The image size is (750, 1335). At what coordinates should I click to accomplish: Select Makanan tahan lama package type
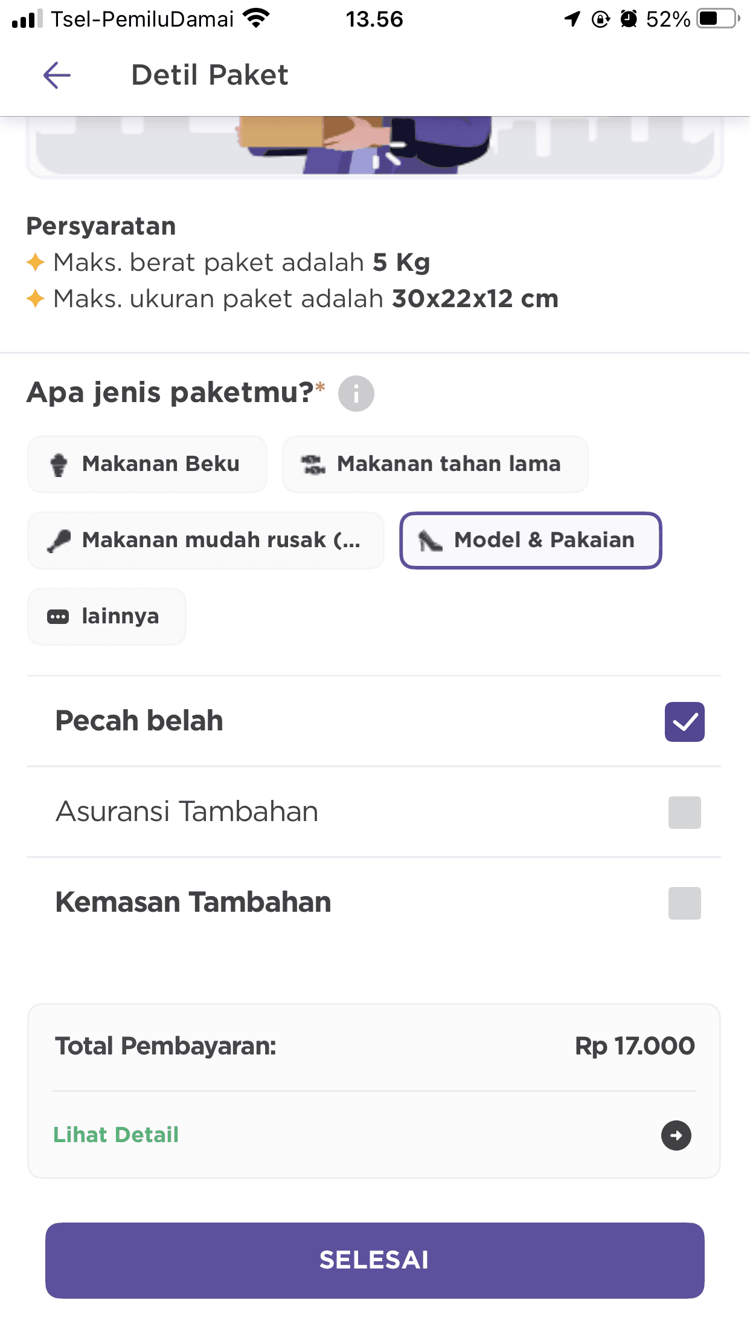[x=435, y=464]
